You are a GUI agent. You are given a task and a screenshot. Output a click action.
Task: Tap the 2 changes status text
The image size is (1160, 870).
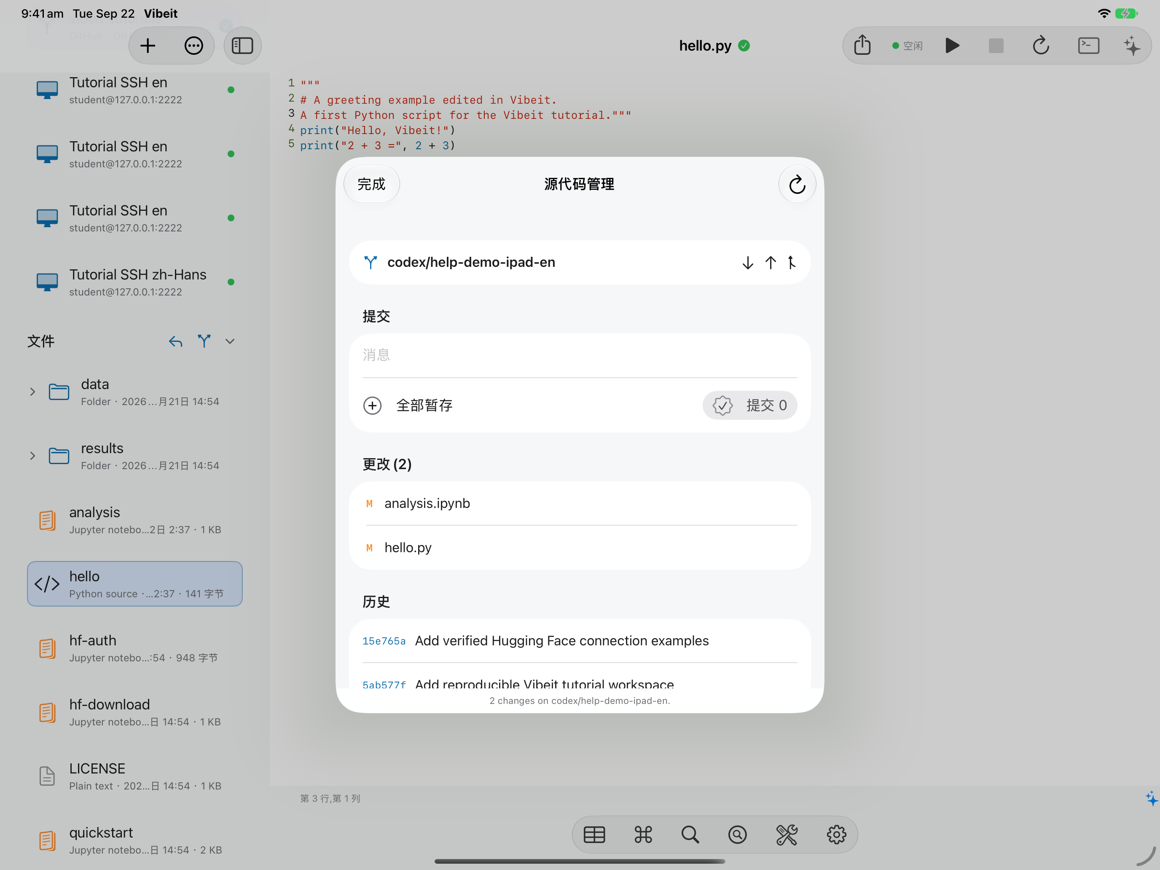pyautogui.click(x=580, y=701)
